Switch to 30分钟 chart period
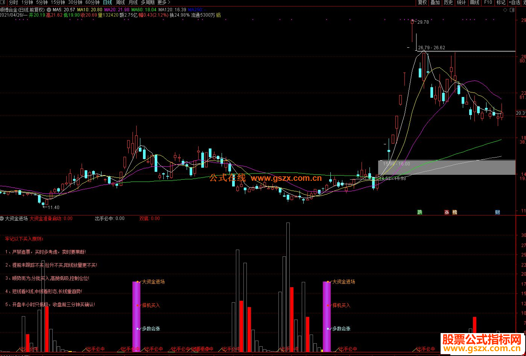Viewport: 526px width, 356px height. coord(75,2)
